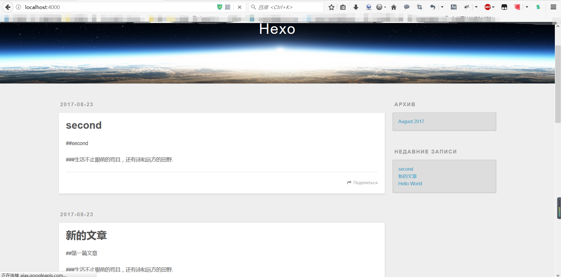Click the Firebug insect icon
The width and height of the screenshot is (561, 277).
point(467,7)
